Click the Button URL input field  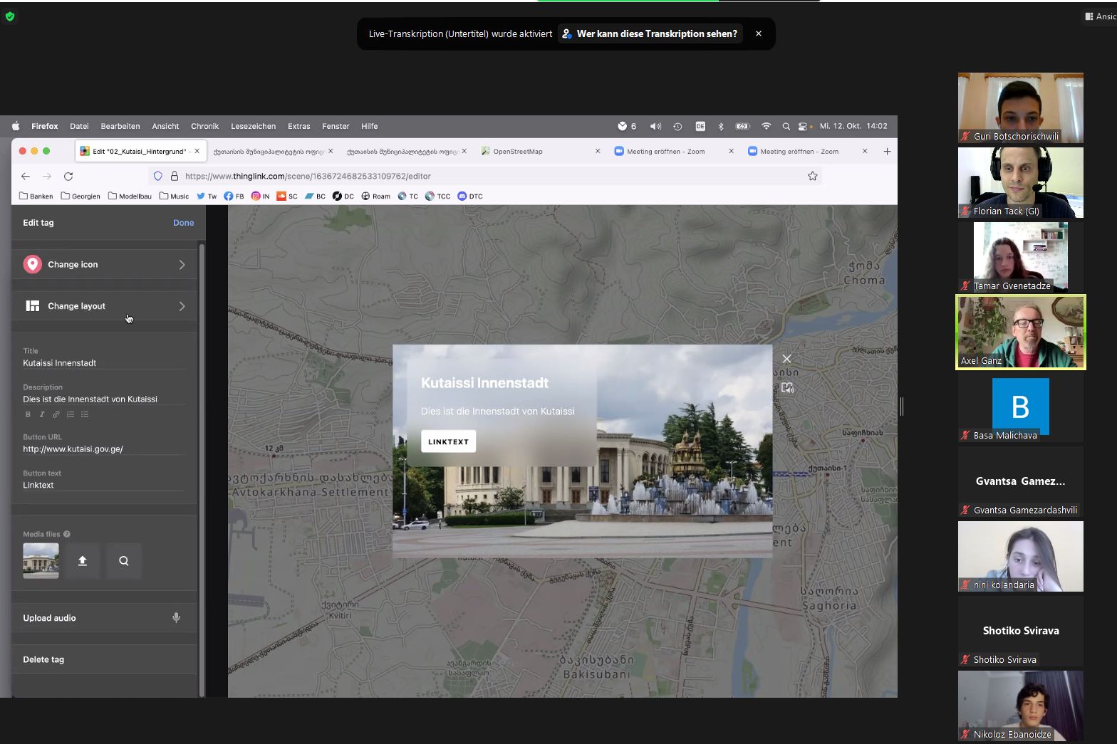point(103,449)
